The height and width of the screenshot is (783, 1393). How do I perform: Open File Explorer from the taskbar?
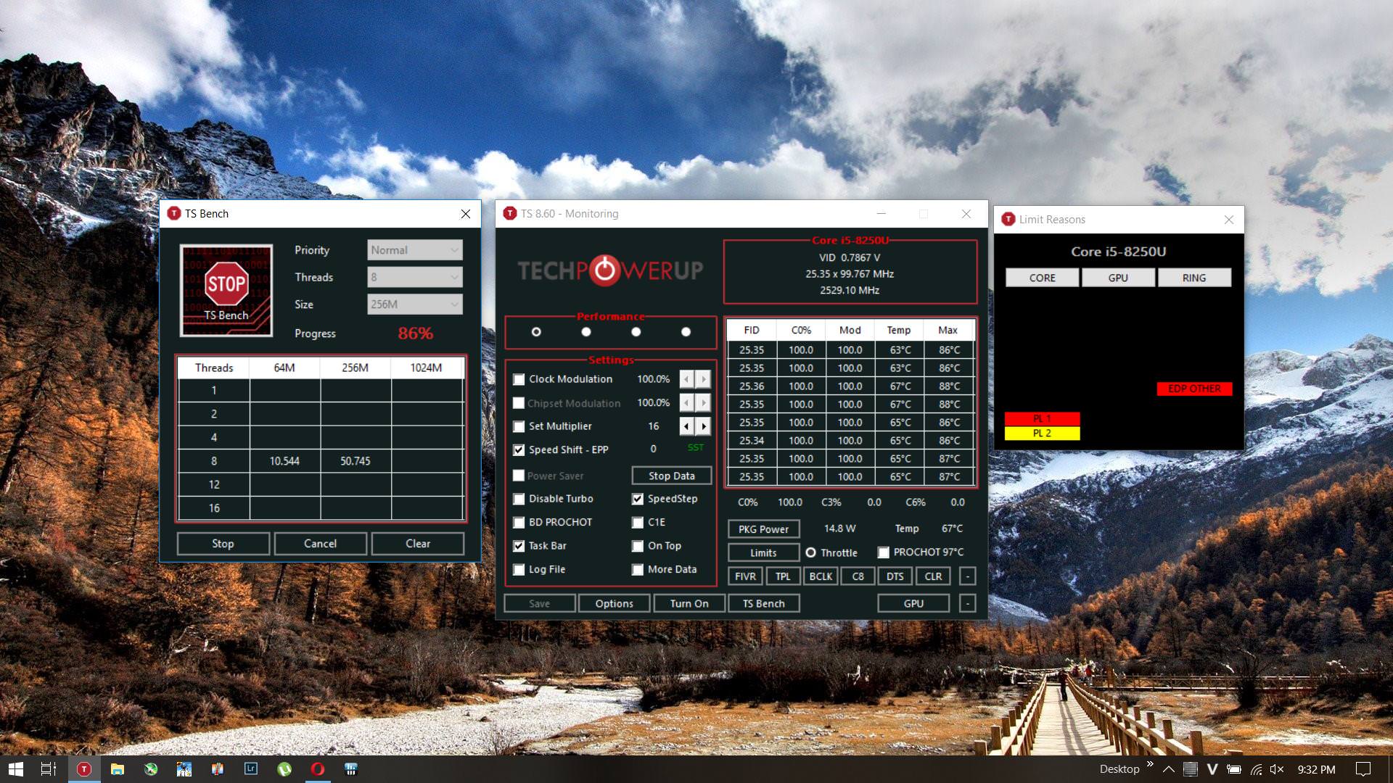[118, 769]
